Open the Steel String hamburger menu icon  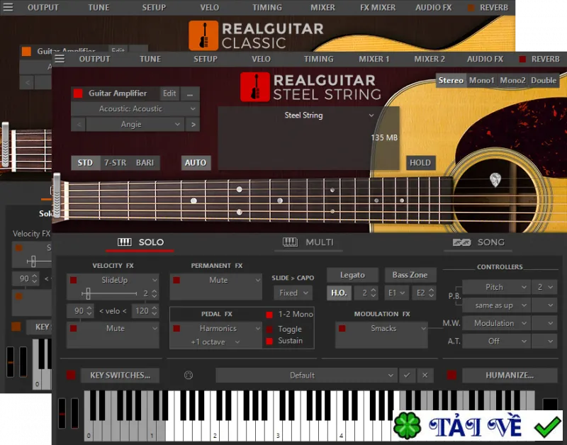(x=60, y=59)
